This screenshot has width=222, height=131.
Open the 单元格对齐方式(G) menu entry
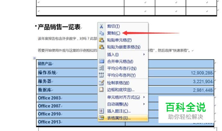(x=123, y=97)
